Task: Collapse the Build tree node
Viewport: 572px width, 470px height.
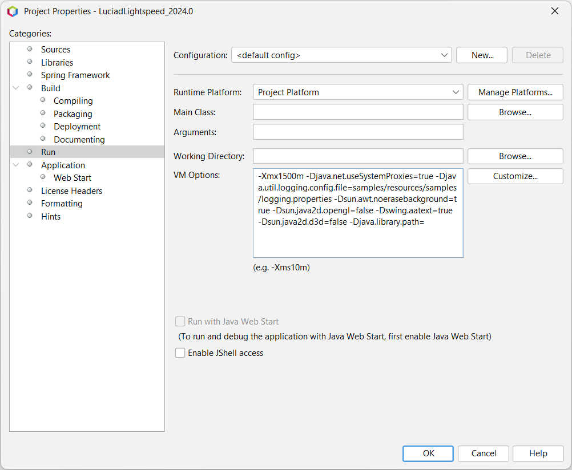Action: point(15,88)
